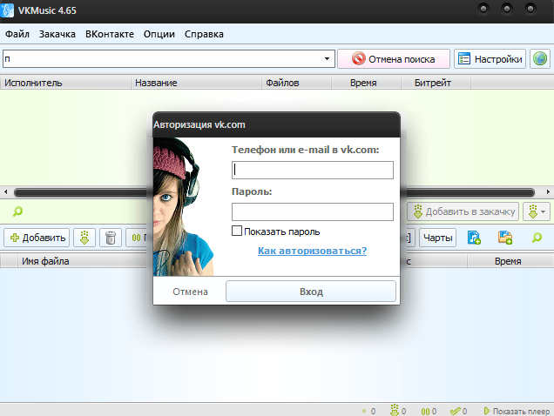554x416 pixels.
Task: Open the Справка menu
Action: (x=204, y=34)
